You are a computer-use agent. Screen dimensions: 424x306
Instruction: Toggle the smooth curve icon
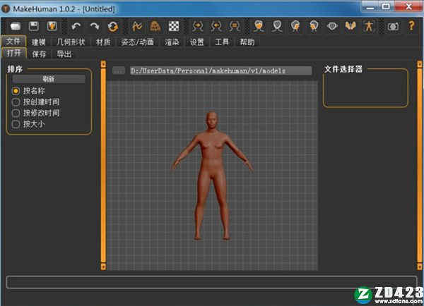pos(137,27)
